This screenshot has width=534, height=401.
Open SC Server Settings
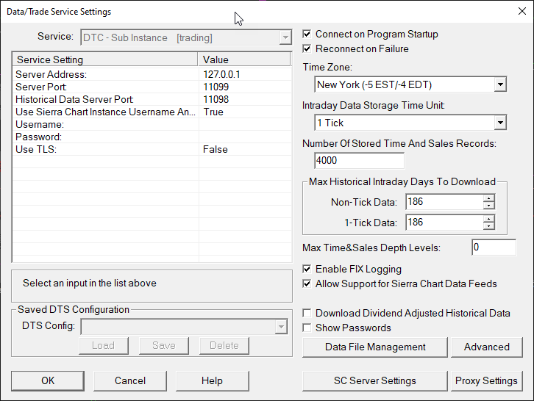375,380
